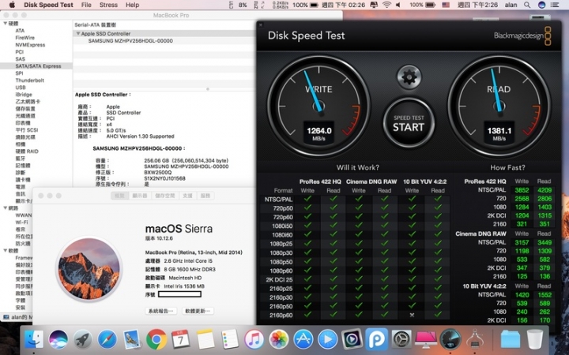Click the serial number field in About This Mac

(179, 294)
